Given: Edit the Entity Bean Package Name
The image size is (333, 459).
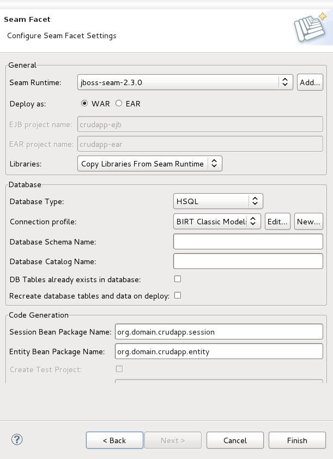Looking at the screenshot, I should [219, 351].
